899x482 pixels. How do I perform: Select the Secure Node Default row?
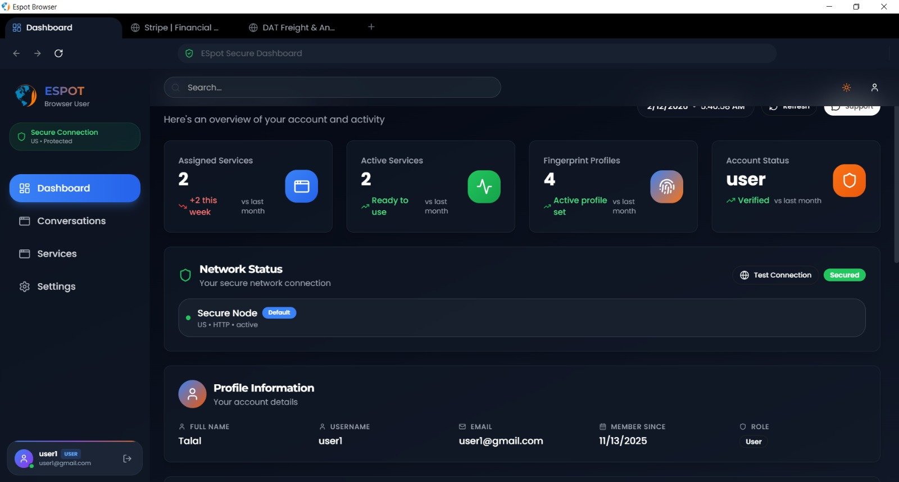(521, 318)
